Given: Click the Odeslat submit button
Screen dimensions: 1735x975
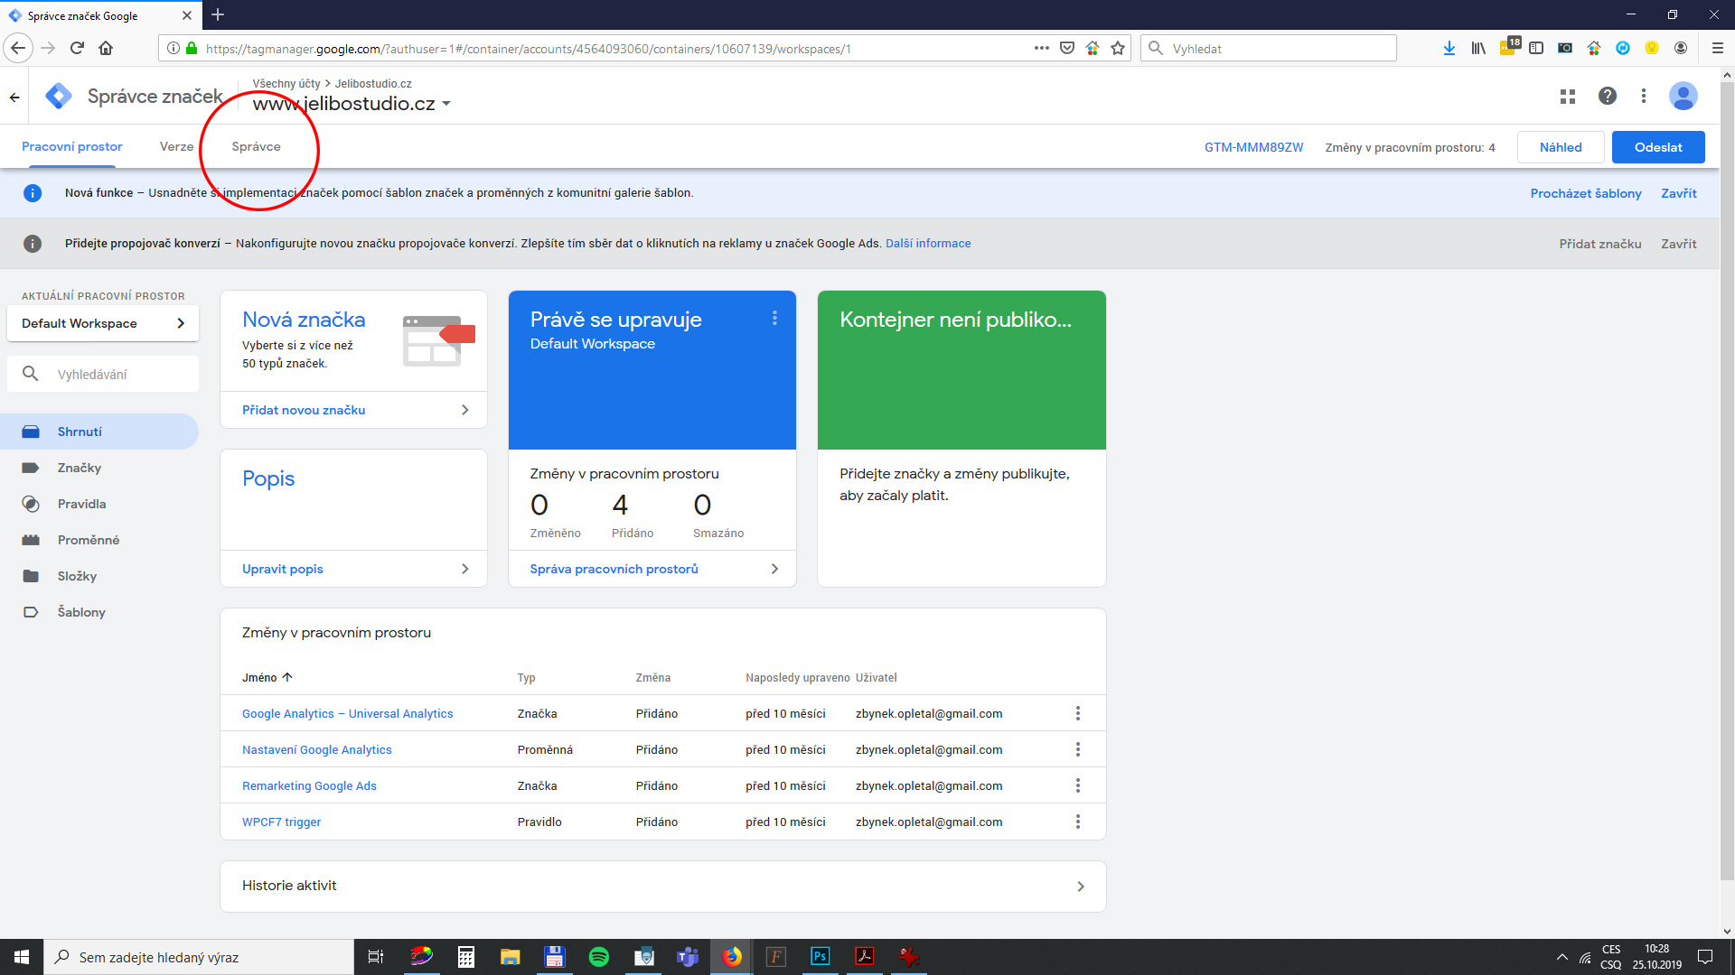Looking at the screenshot, I should [1658, 147].
